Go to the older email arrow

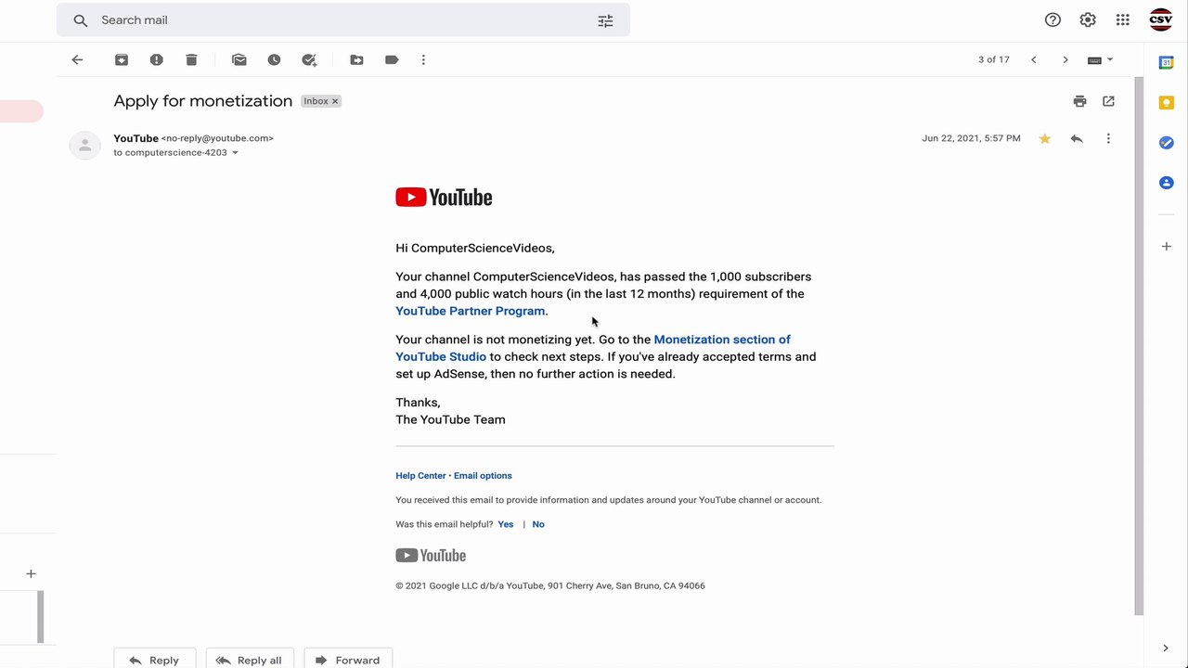1065,59
